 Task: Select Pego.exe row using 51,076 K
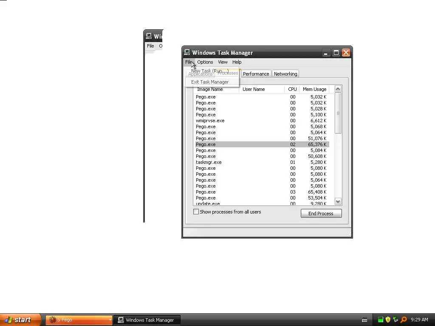click(x=262, y=138)
